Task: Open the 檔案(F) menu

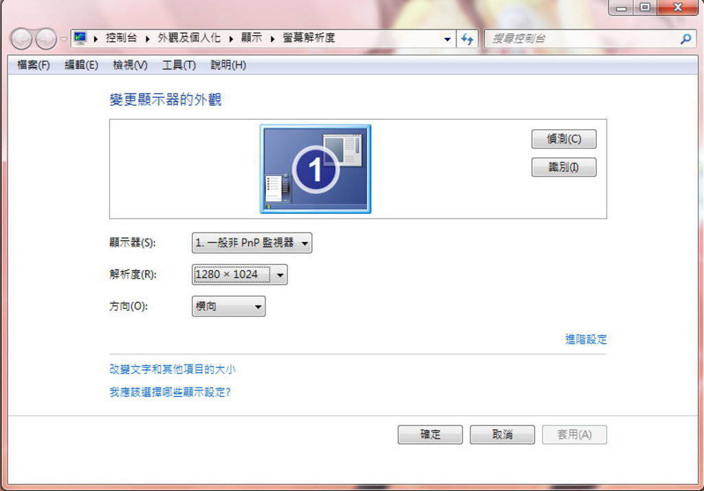Action: 33,65
